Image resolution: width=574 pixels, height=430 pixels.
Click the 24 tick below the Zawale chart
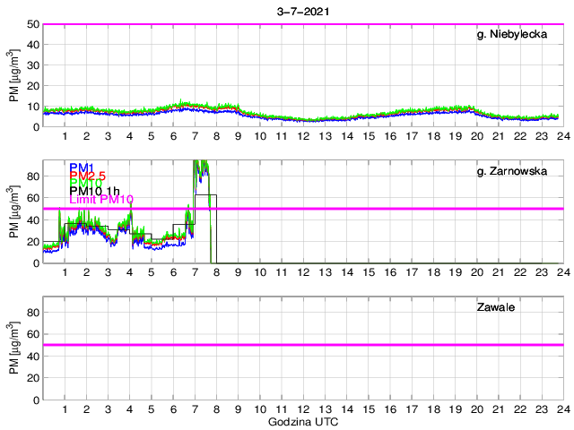tap(562, 408)
